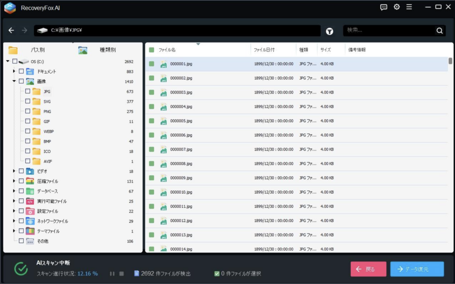
Task: Pause the scan with pause icon
Action: (x=112, y=274)
